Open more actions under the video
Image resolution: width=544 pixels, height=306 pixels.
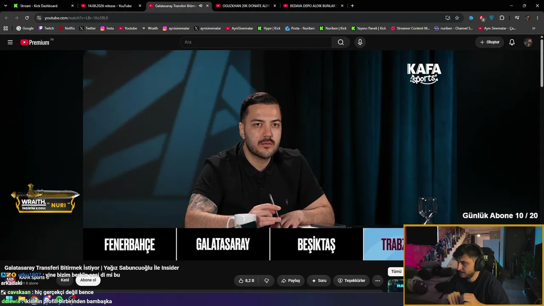(377, 280)
